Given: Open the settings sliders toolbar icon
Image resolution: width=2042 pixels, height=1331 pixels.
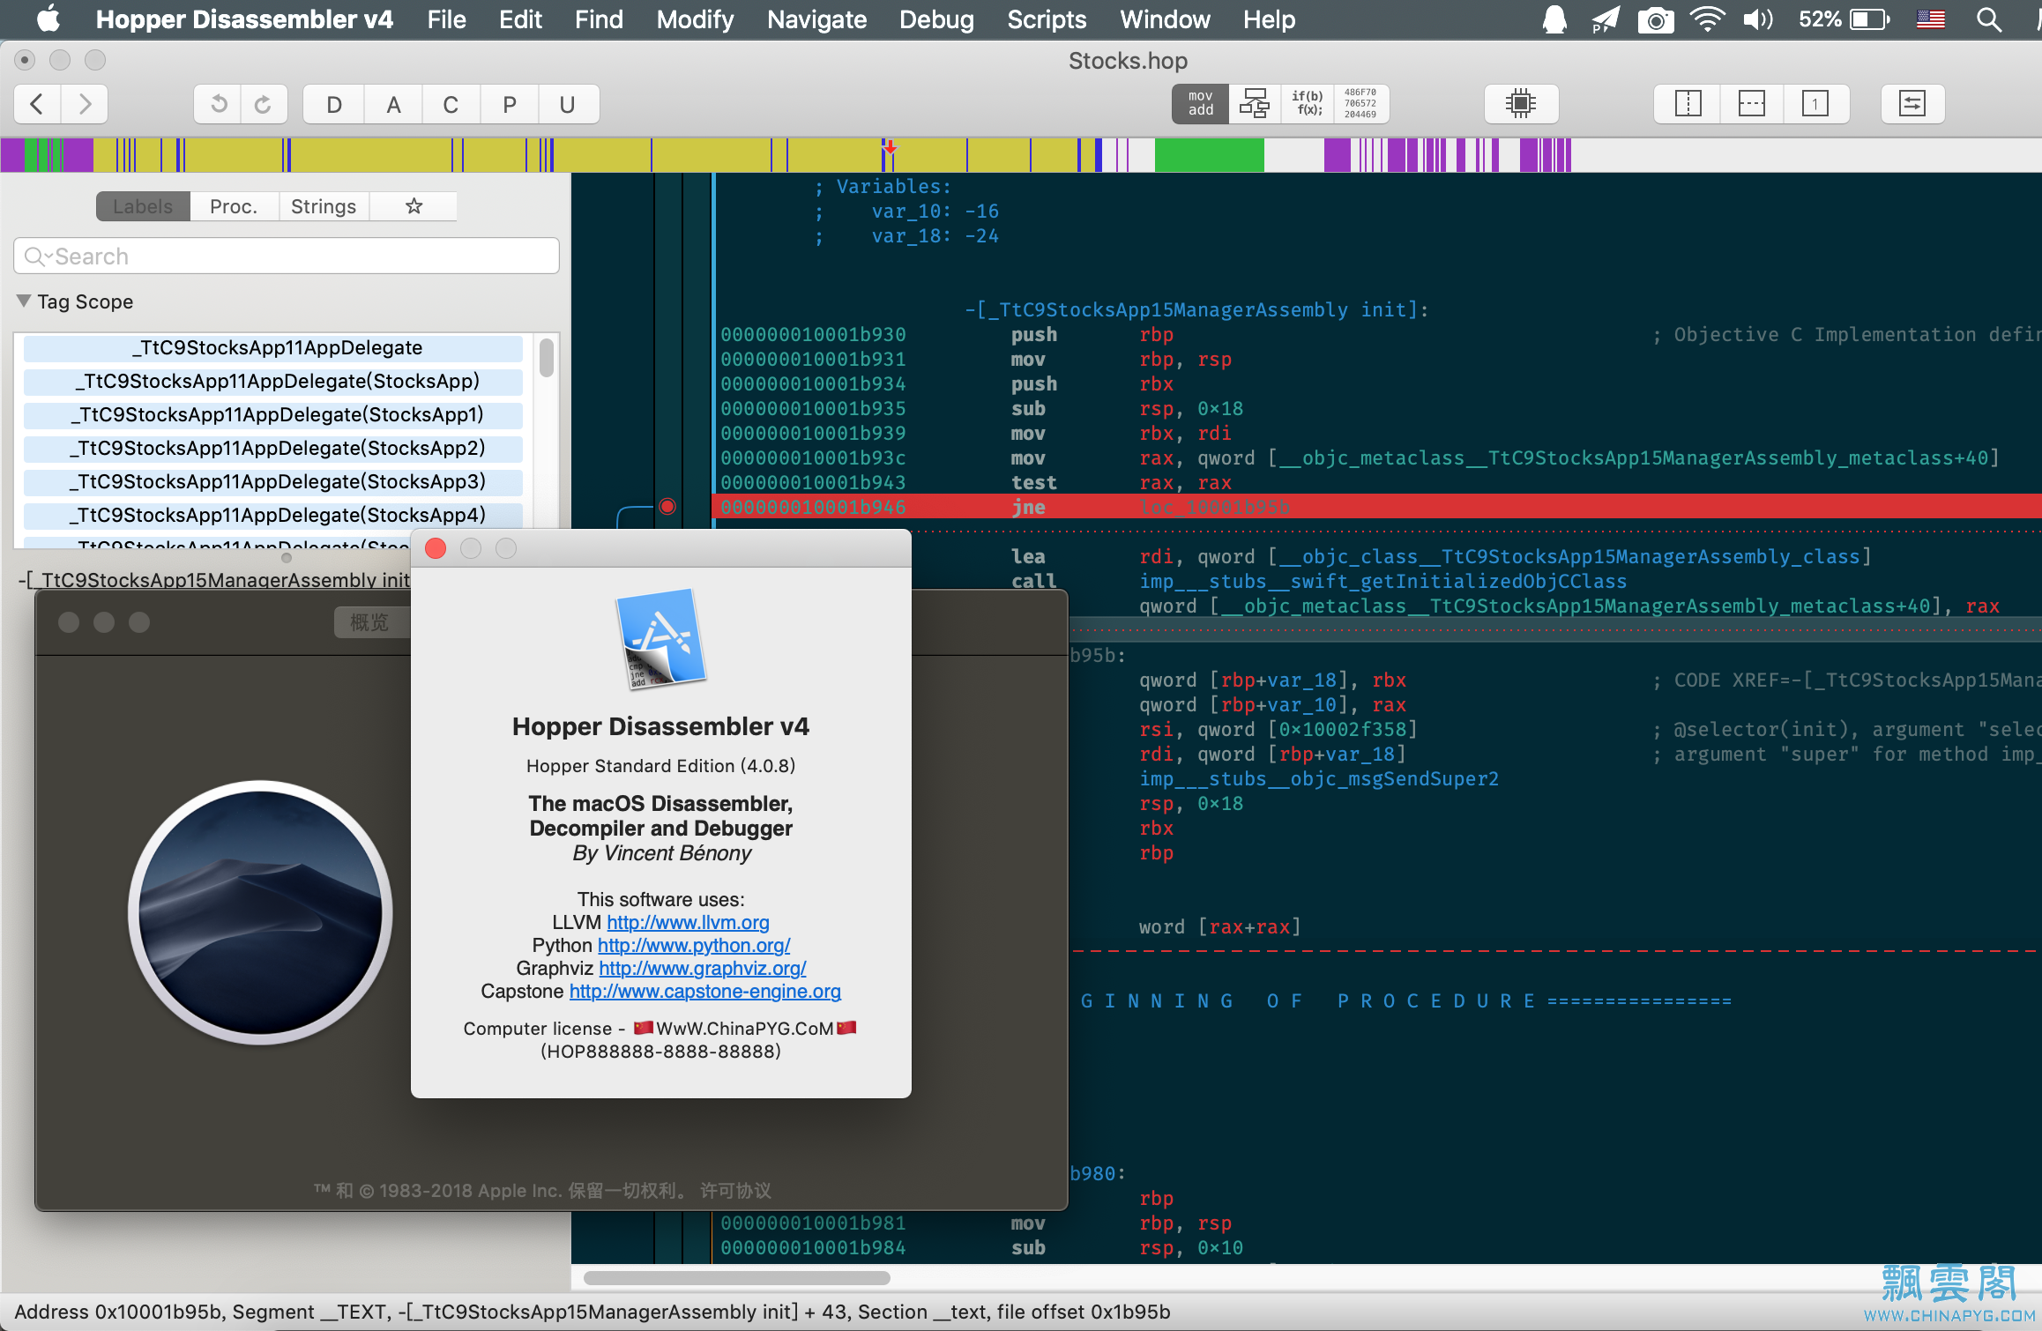Looking at the screenshot, I should click(1912, 104).
